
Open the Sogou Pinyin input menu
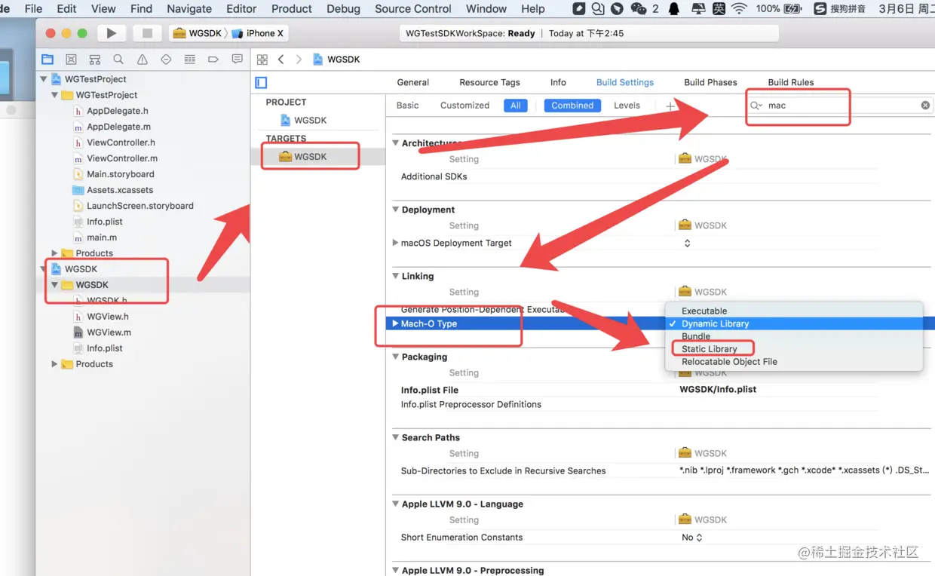[x=839, y=9]
